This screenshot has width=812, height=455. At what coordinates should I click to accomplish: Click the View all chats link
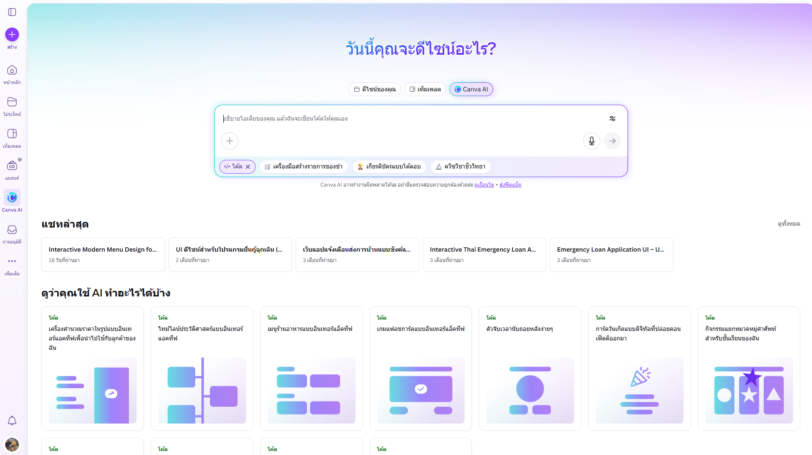click(x=789, y=224)
